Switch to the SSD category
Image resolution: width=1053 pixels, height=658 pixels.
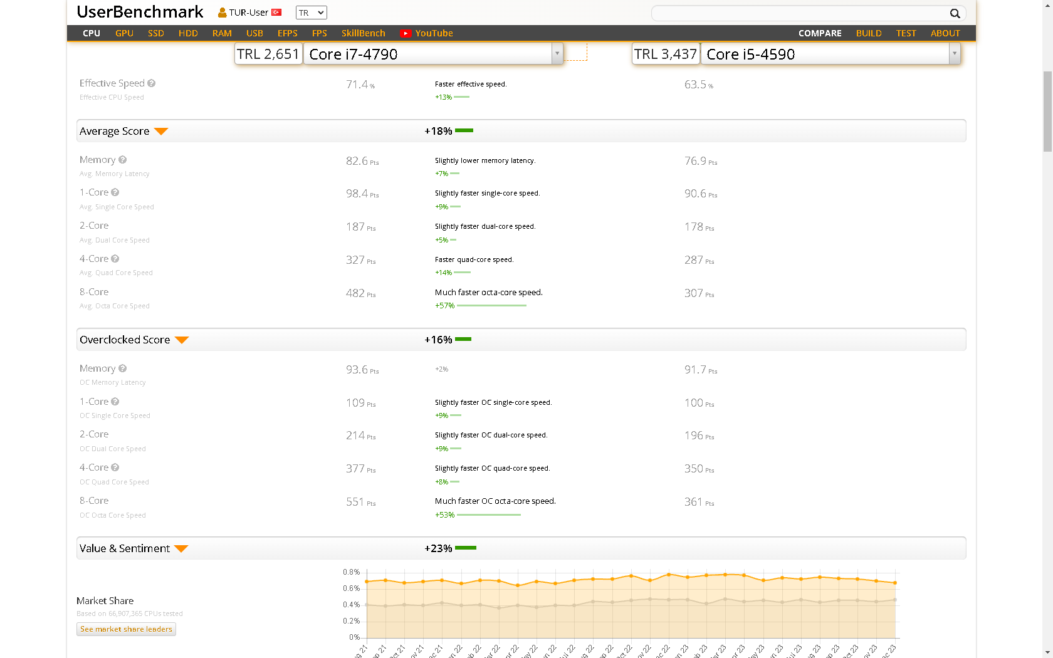(x=156, y=33)
